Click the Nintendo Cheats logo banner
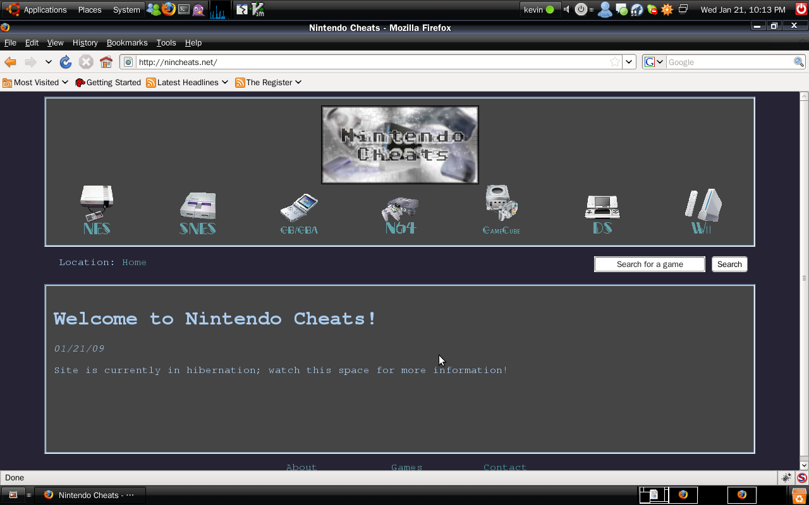This screenshot has height=505, width=809. pos(400,145)
